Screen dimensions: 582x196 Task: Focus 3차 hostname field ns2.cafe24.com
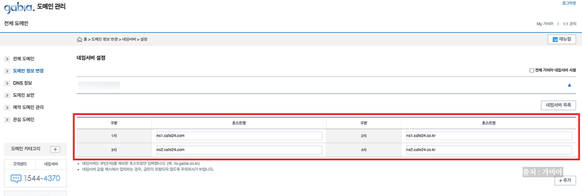239,150
